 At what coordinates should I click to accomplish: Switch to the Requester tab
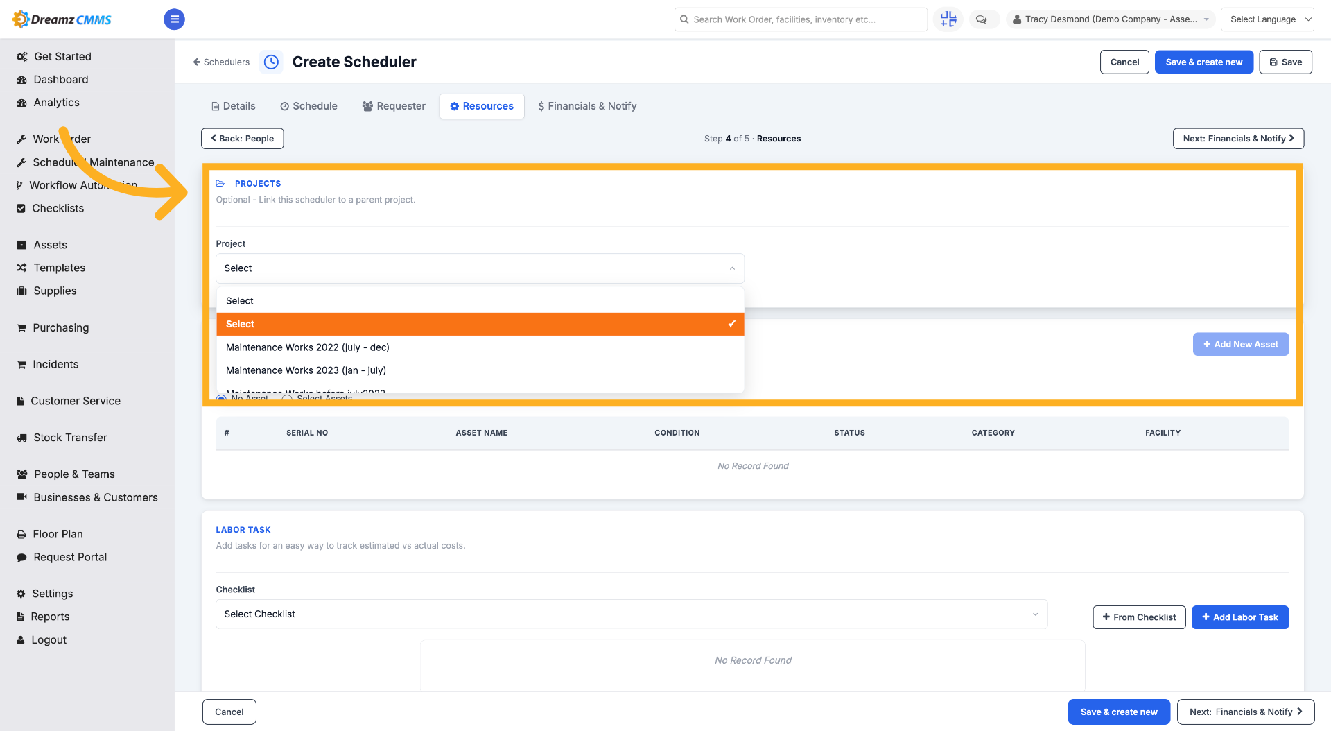click(x=394, y=106)
